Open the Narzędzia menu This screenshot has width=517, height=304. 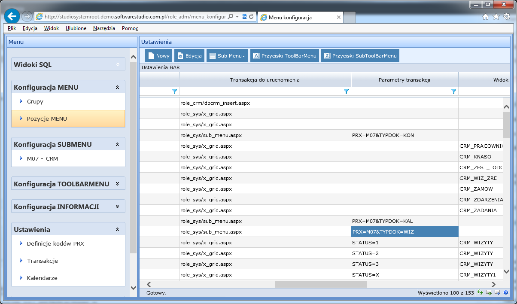point(104,28)
